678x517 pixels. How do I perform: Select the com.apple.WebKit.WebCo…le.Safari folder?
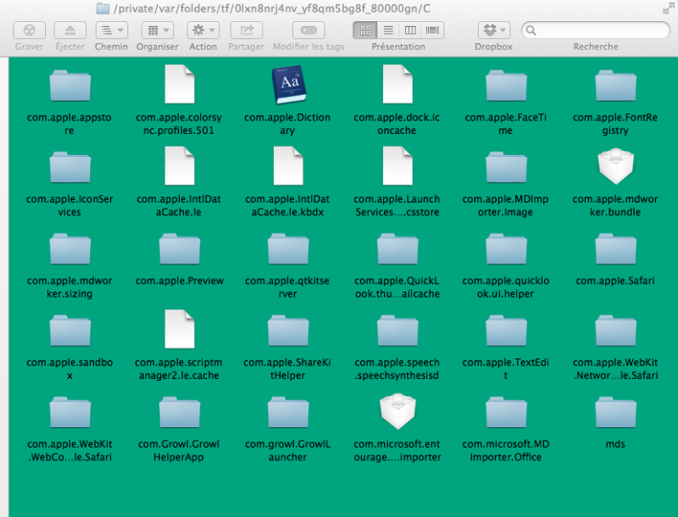69,413
